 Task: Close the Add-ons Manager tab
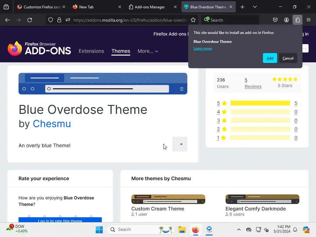175,7
